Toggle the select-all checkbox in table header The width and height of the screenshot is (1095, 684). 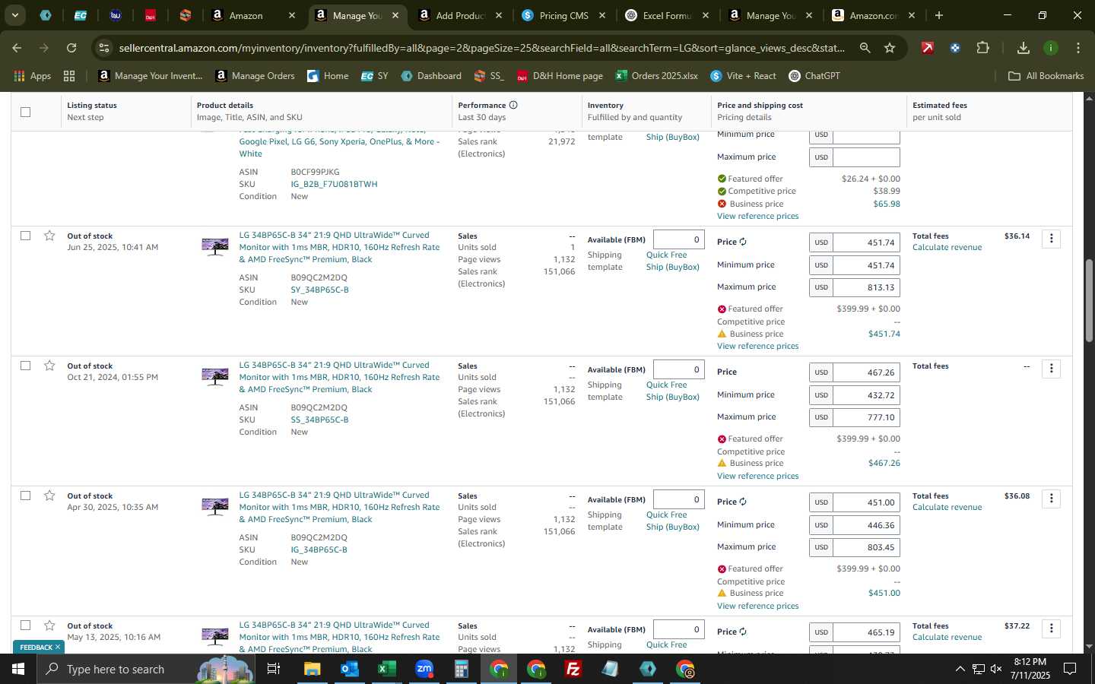pyautogui.click(x=25, y=112)
